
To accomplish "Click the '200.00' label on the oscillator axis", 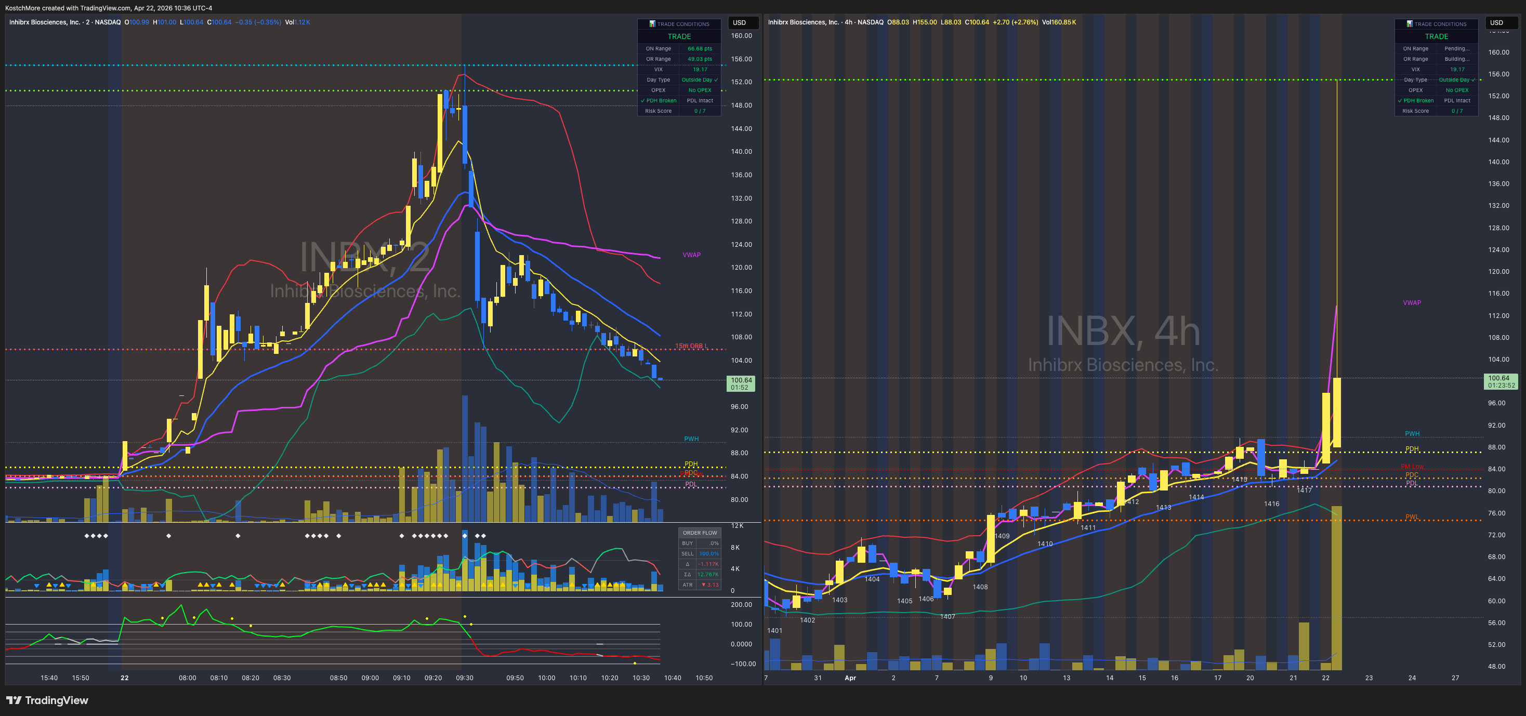I will (741, 605).
